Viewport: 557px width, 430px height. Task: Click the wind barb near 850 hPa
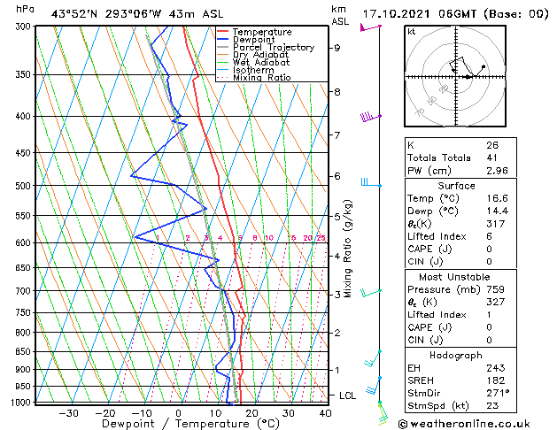click(373, 358)
